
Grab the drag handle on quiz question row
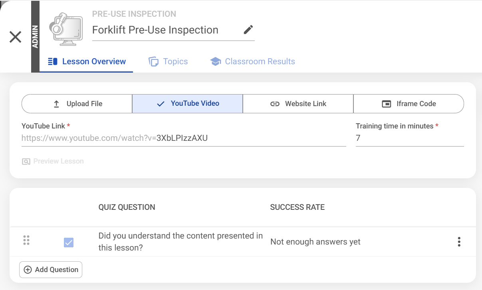tap(27, 240)
